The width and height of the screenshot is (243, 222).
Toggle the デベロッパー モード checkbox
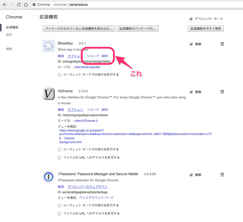click(x=191, y=19)
